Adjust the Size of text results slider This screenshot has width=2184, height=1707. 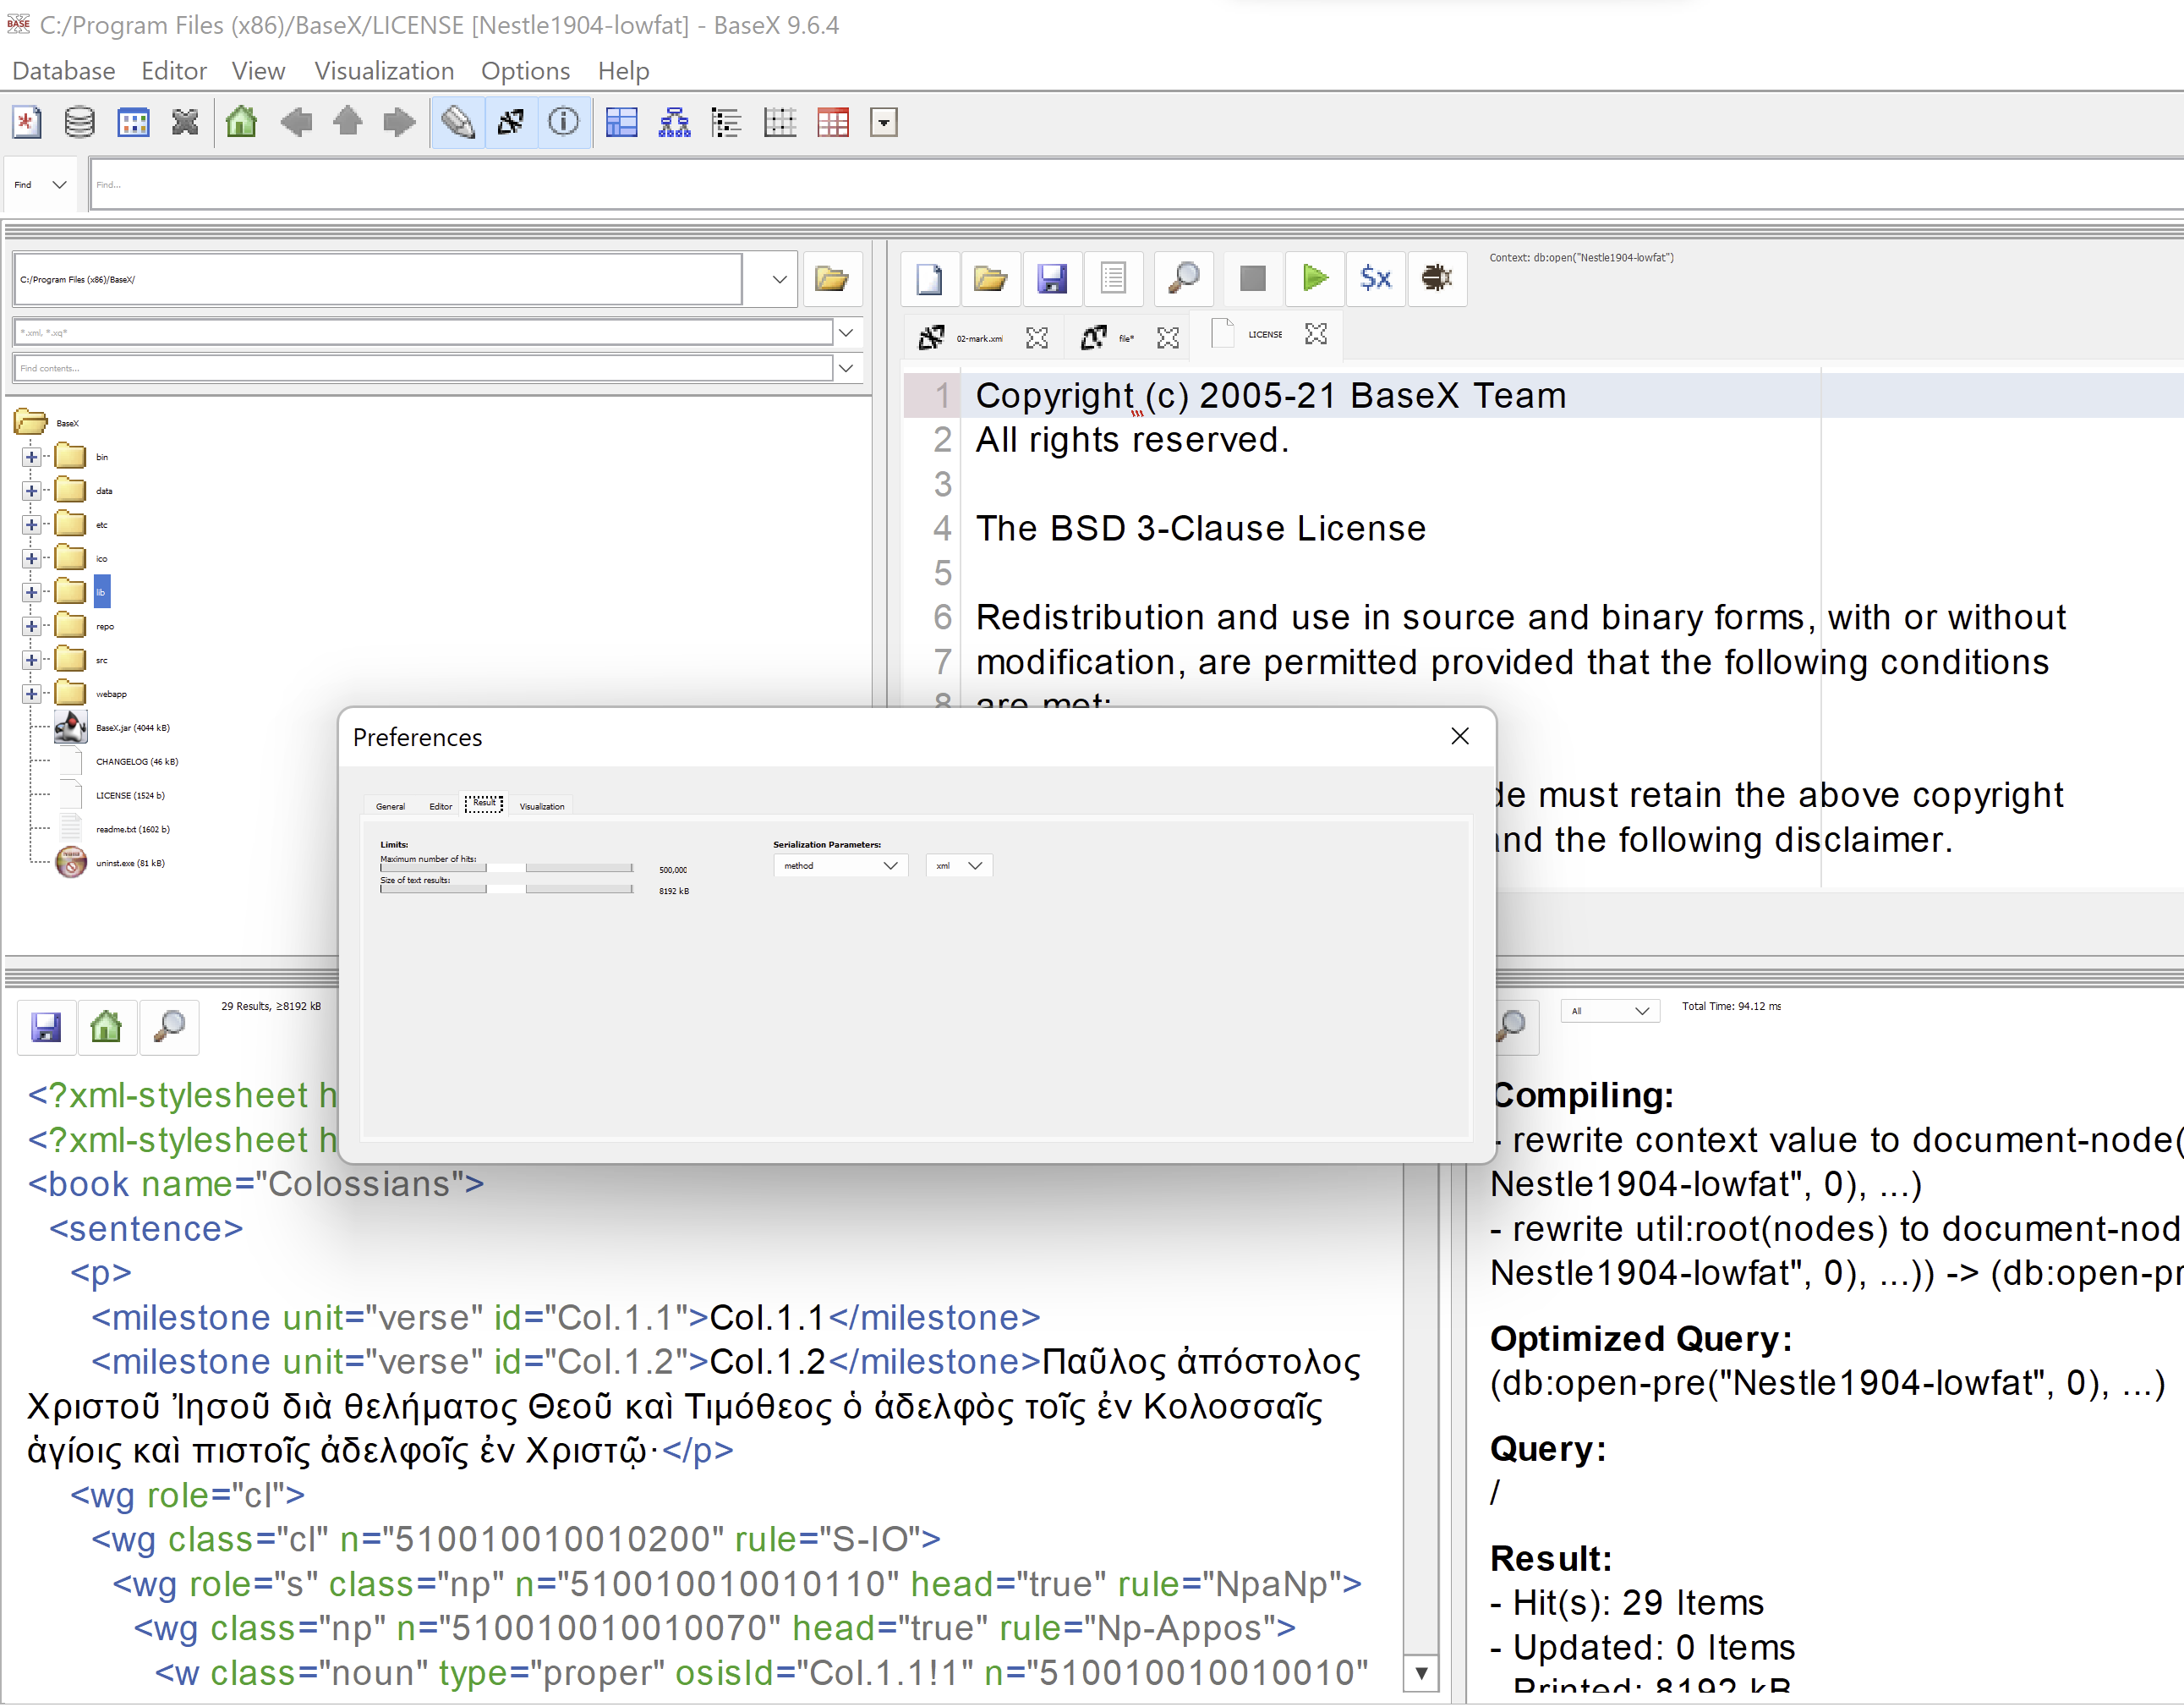(x=506, y=890)
